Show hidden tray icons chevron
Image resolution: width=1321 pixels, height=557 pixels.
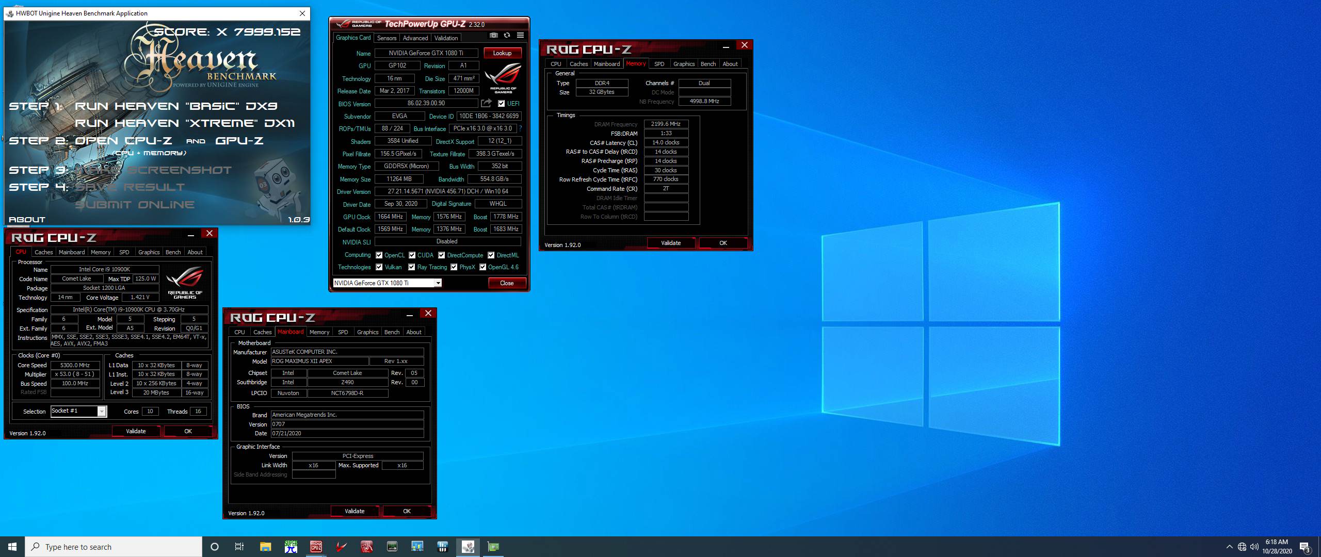tap(1229, 547)
